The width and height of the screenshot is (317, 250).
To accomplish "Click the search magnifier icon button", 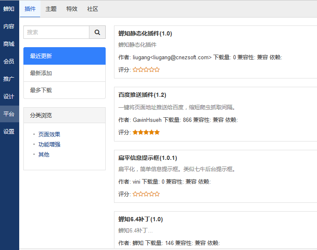I will [97, 32].
